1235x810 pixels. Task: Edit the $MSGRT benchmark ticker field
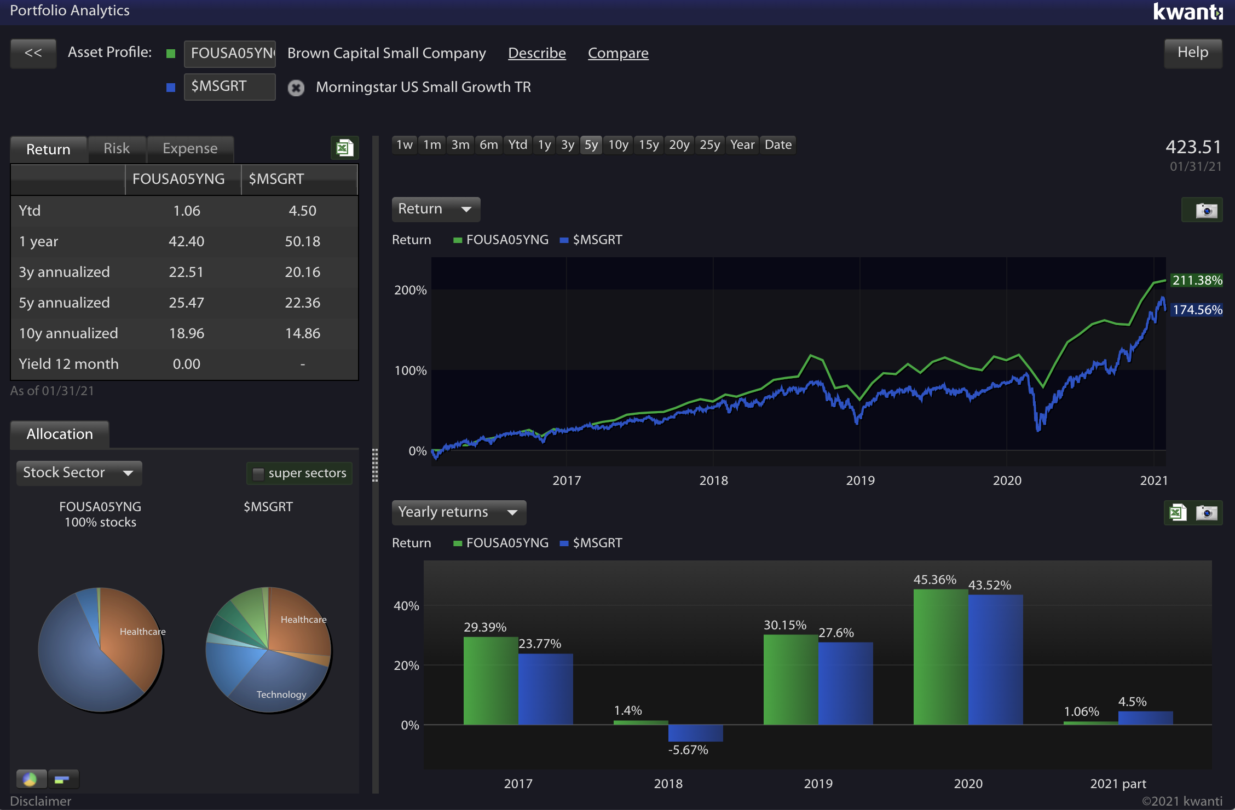(230, 86)
